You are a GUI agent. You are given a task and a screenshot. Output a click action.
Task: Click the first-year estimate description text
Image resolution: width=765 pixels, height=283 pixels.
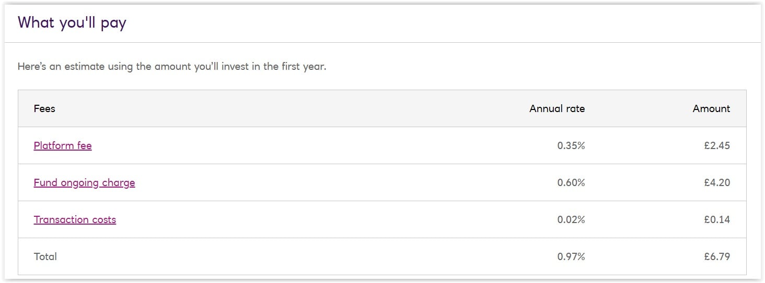[x=172, y=67]
